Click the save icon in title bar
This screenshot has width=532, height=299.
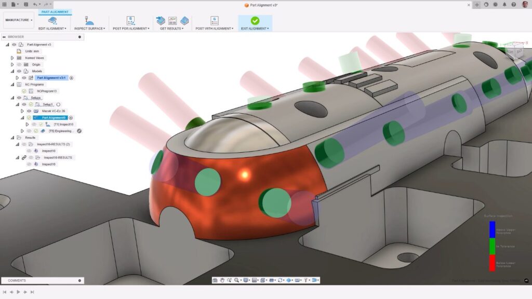(x=26, y=4)
